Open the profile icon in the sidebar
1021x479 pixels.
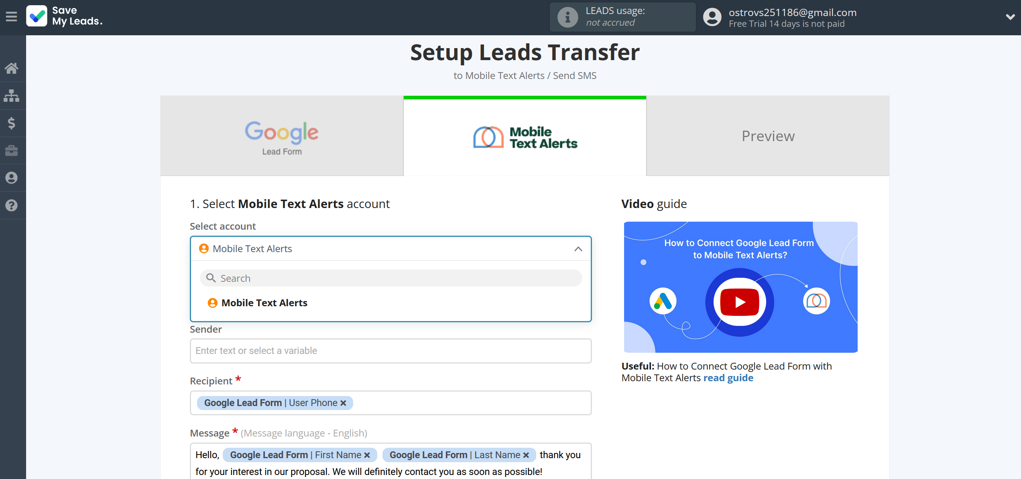(12, 178)
